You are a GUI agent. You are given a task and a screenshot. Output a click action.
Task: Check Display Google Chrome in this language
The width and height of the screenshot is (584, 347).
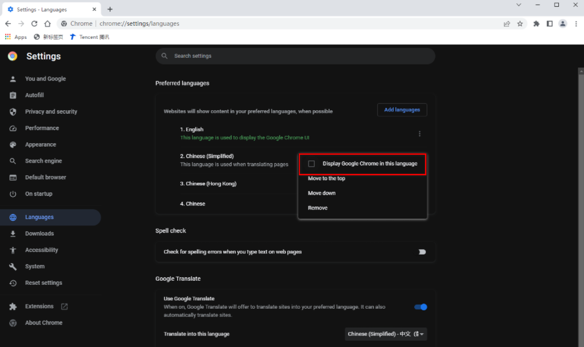point(311,164)
